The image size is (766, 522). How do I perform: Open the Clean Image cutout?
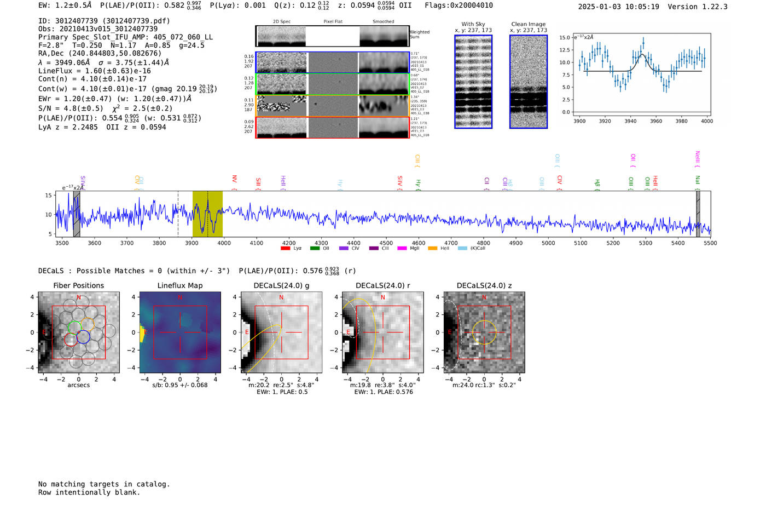click(529, 82)
